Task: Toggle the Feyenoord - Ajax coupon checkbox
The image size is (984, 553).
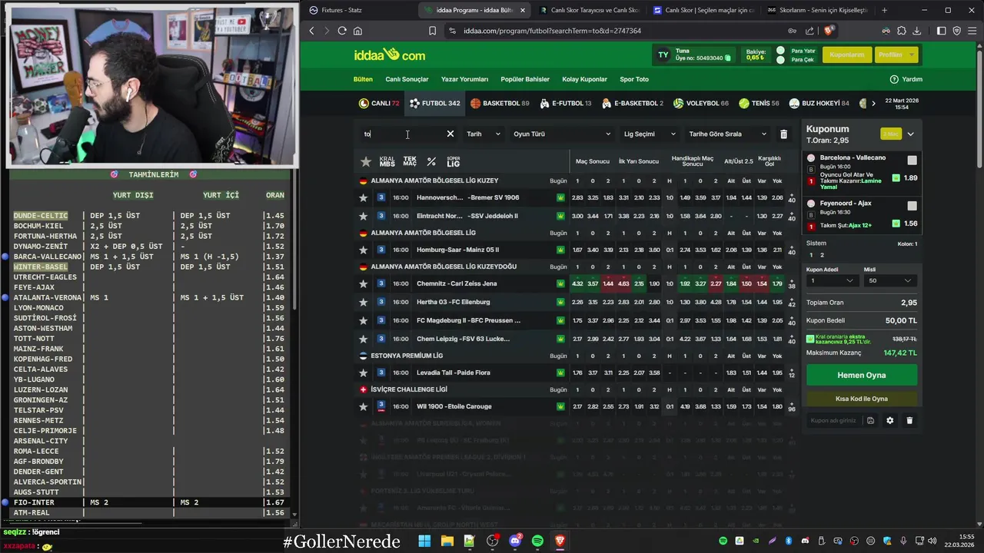Action: (x=912, y=206)
